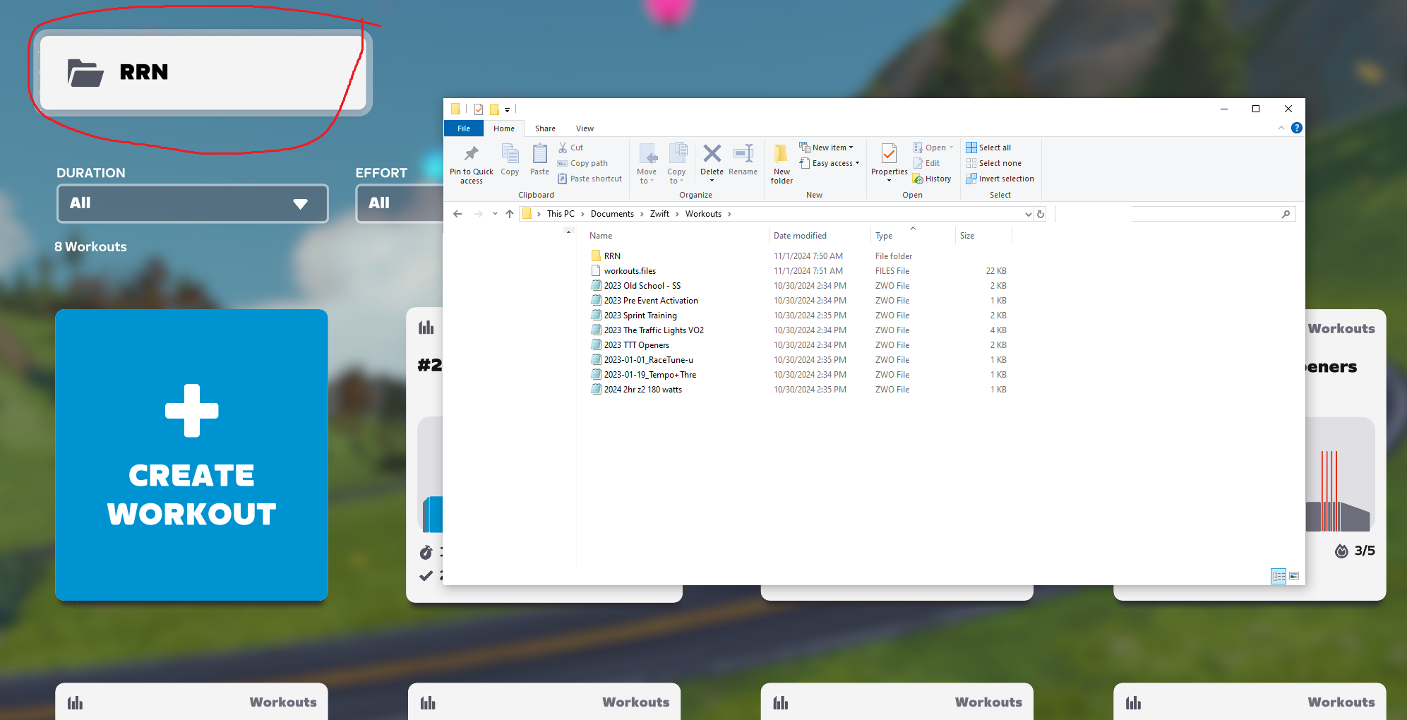Create a New folder from ribbon
Image resolution: width=1407 pixels, height=720 pixels.
click(782, 163)
